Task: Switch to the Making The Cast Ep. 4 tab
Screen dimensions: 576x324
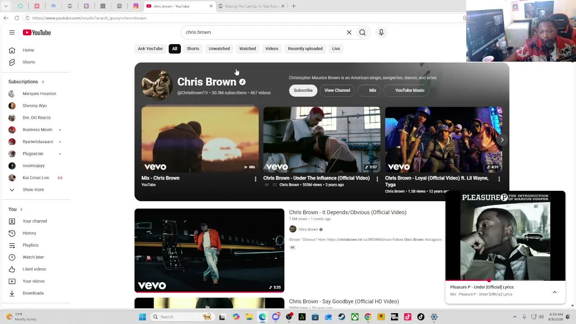Action: coord(252,6)
